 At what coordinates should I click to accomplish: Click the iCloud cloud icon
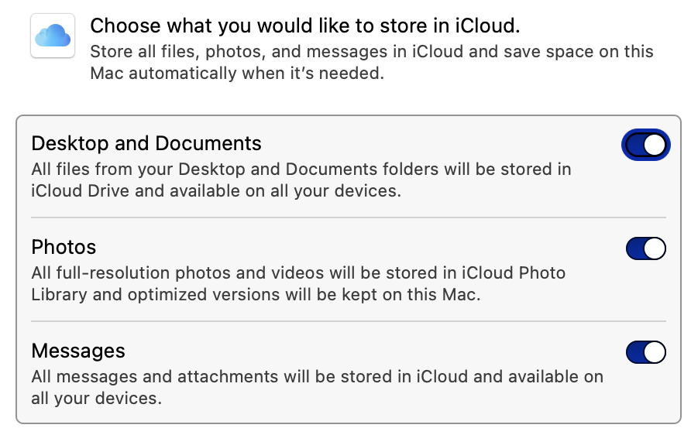coord(52,36)
